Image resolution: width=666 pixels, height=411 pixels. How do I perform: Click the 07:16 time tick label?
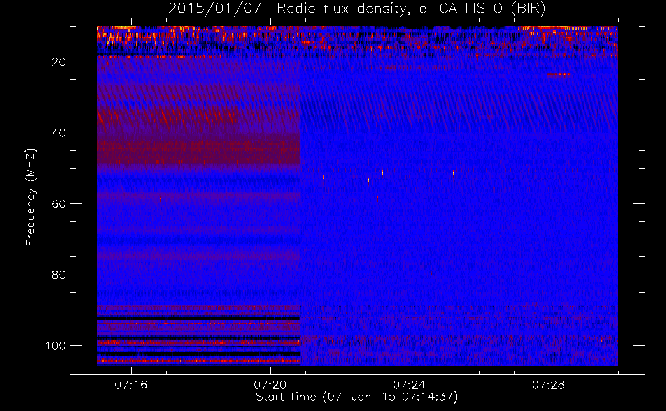click(x=131, y=385)
